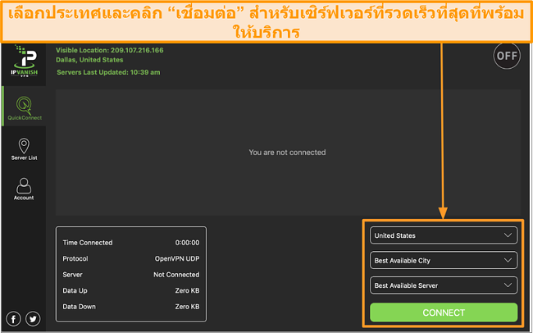Toggle the OFF connection switch
Viewport: 533px width, 333px height.
click(x=507, y=56)
